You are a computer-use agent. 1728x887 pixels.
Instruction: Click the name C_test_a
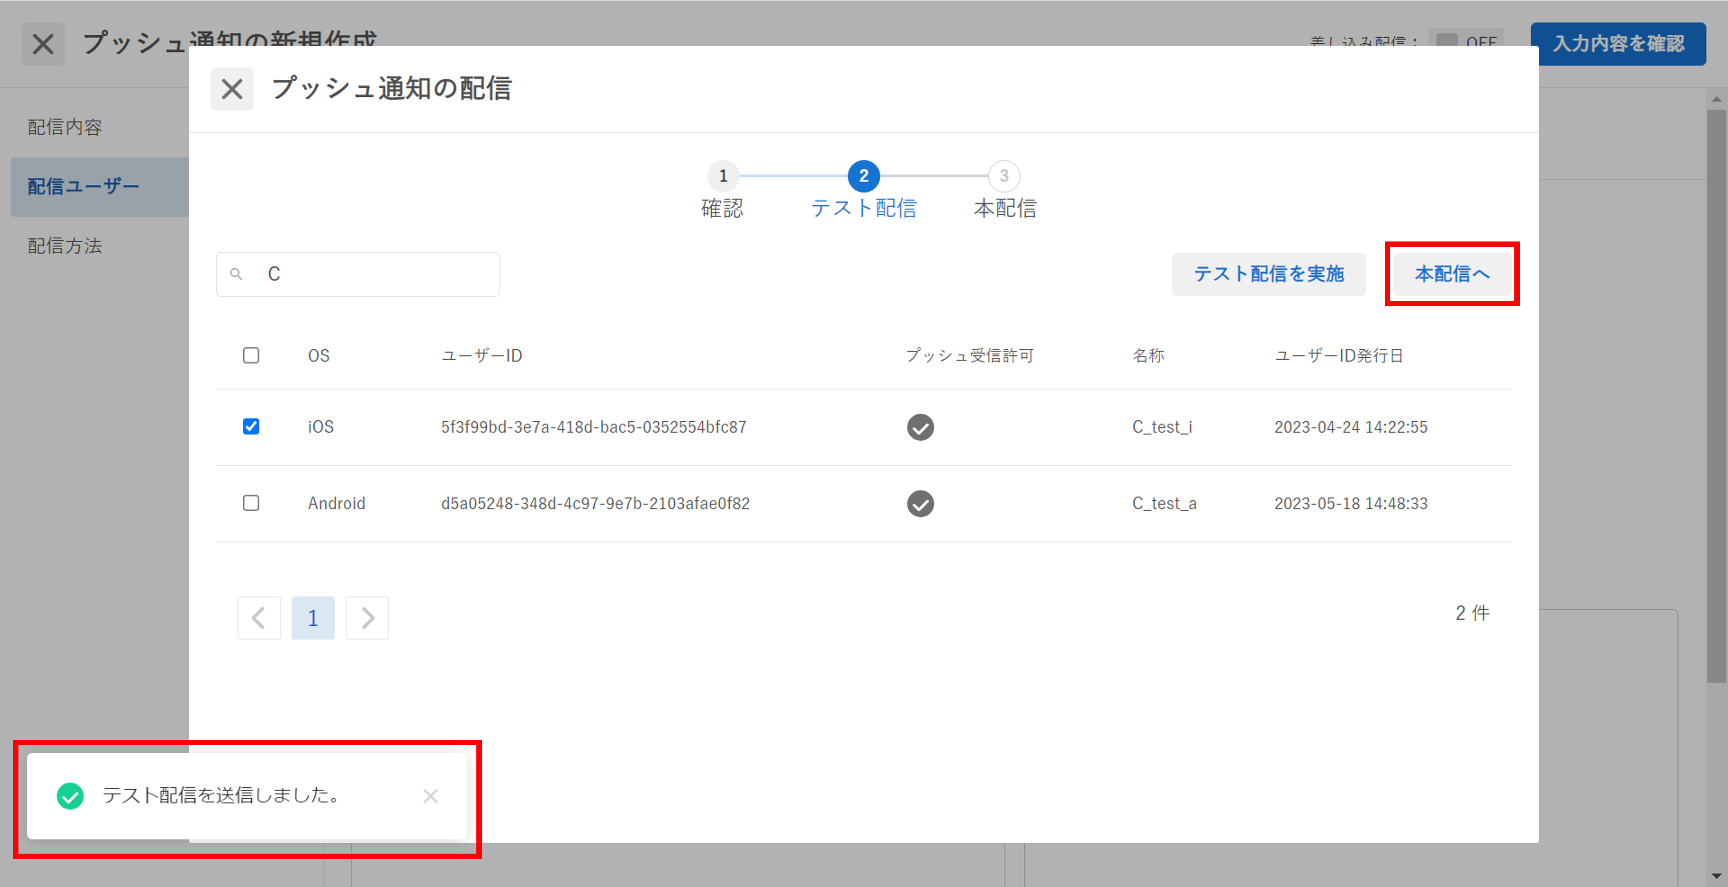tap(1164, 503)
